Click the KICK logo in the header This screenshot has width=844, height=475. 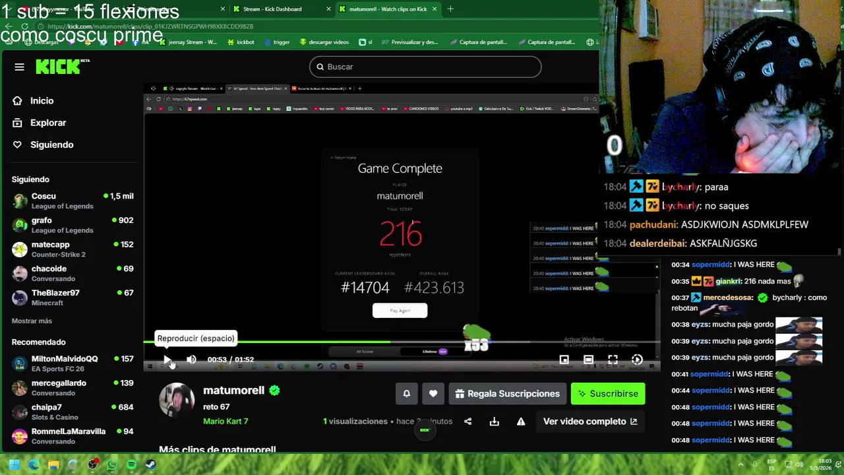coord(62,66)
